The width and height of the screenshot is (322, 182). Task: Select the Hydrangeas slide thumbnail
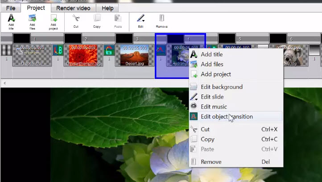click(x=178, y=55)
